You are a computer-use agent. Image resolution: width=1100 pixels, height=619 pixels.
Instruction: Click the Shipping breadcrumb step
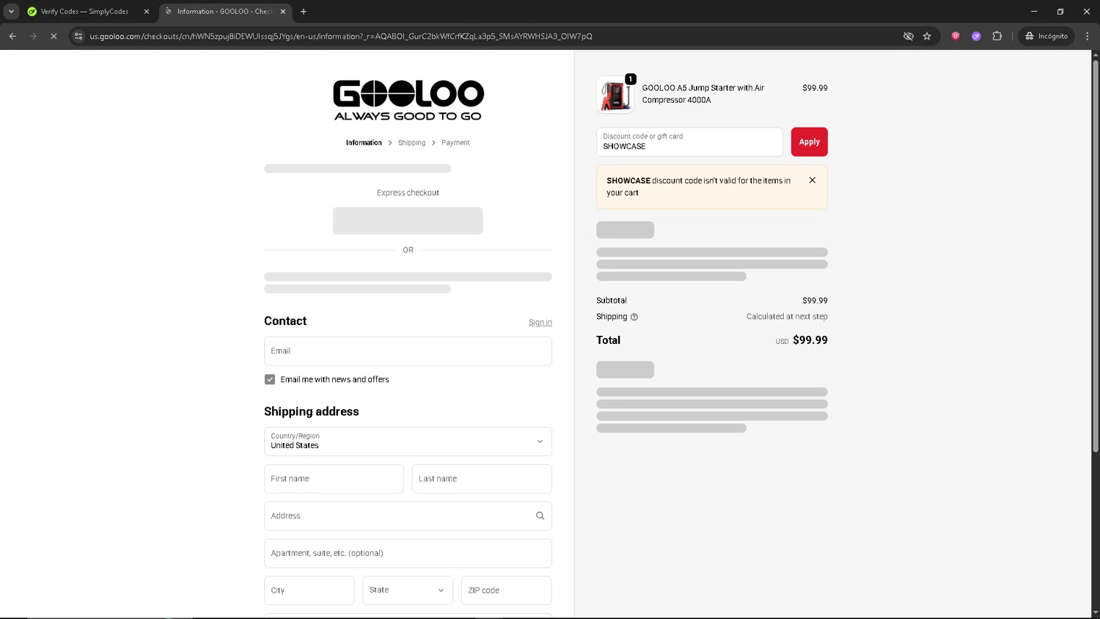[411, 143]
